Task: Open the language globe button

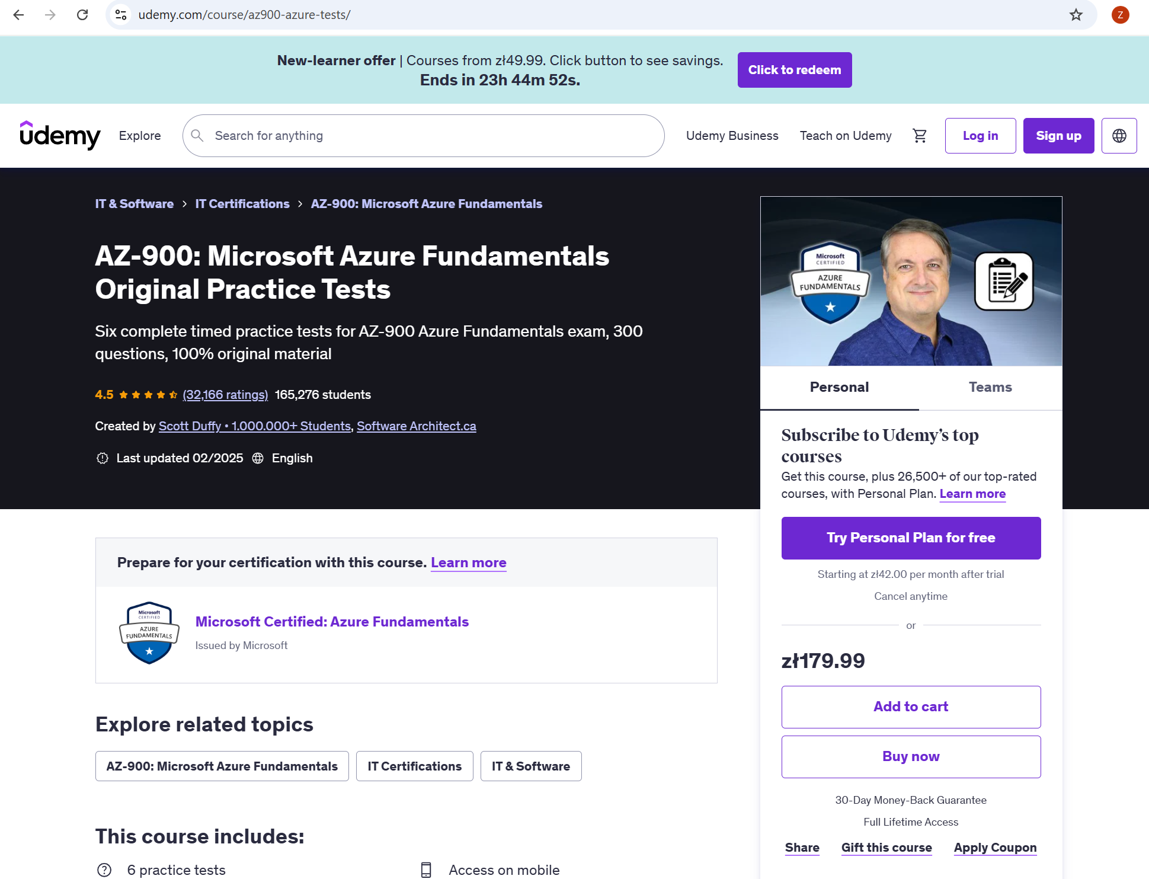Action: coord(1119,136)
